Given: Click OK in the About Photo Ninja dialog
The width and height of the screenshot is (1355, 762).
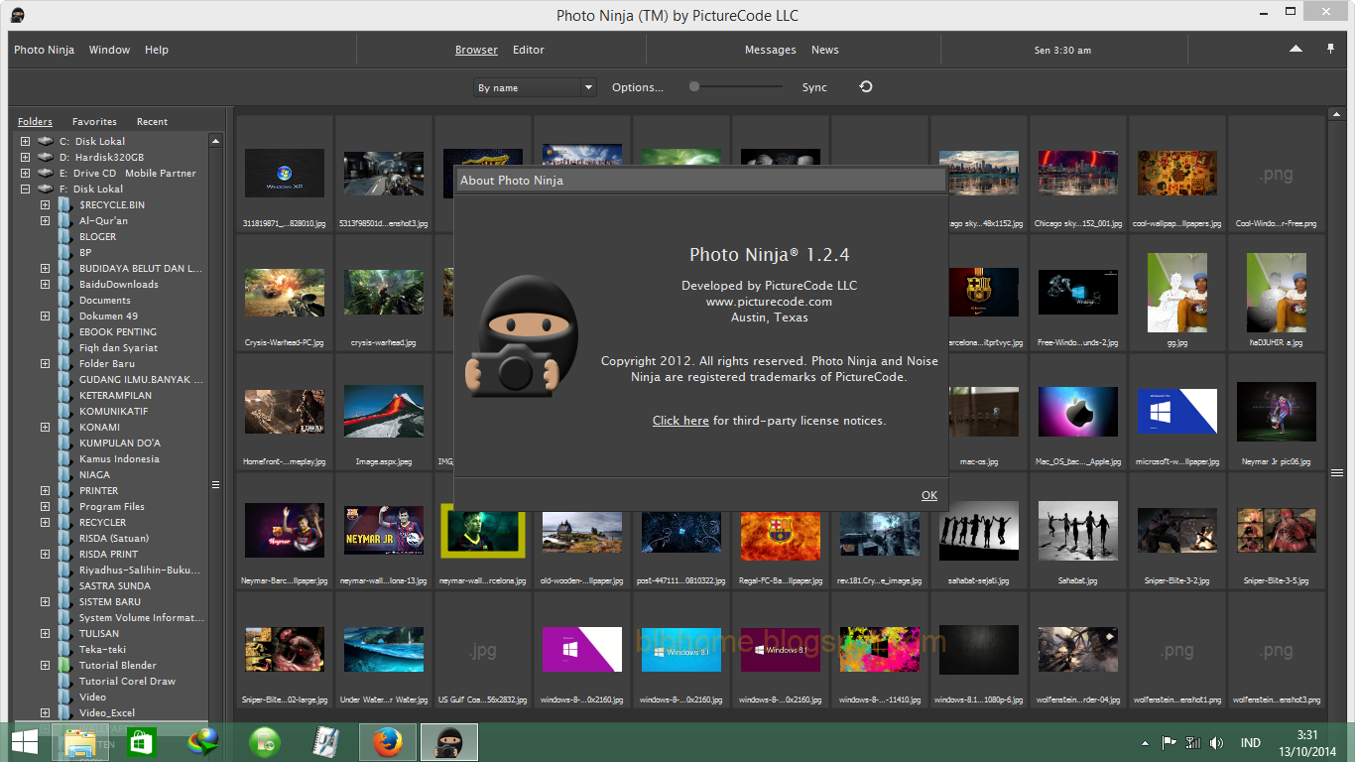Looking at the screenshot, I should click(929, 495).
